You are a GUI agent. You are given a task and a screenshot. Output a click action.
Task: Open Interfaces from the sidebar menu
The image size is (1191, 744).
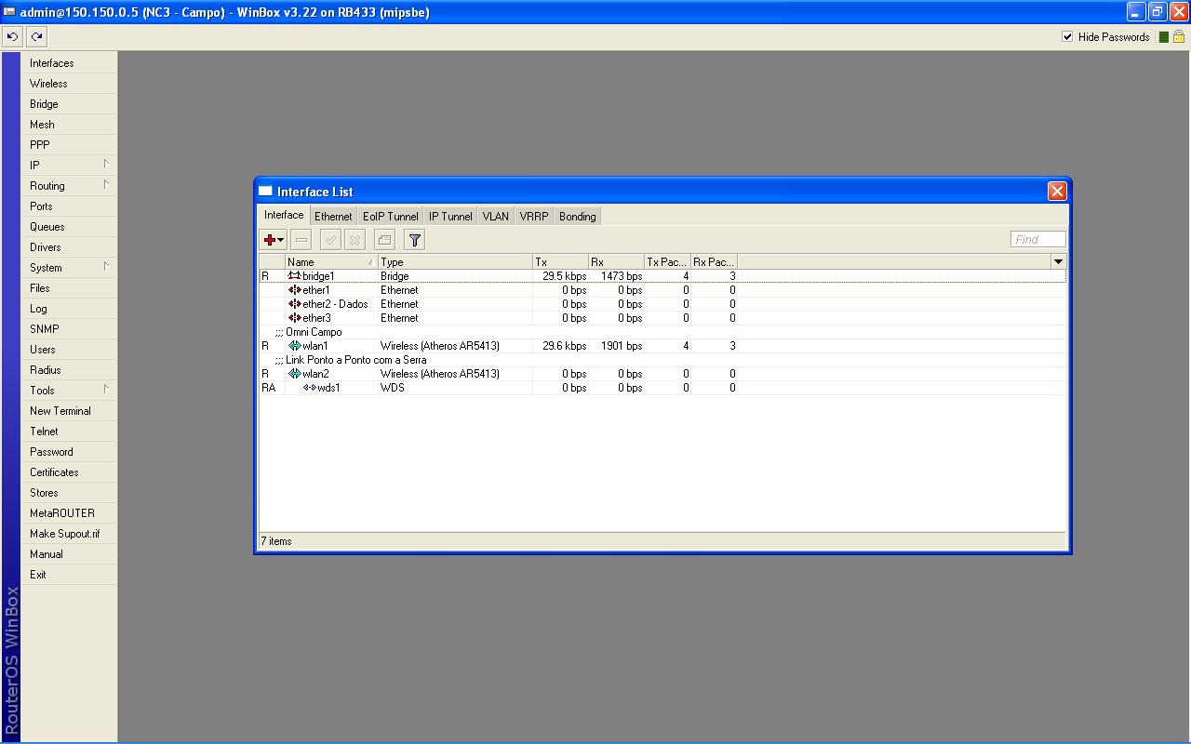70,63
